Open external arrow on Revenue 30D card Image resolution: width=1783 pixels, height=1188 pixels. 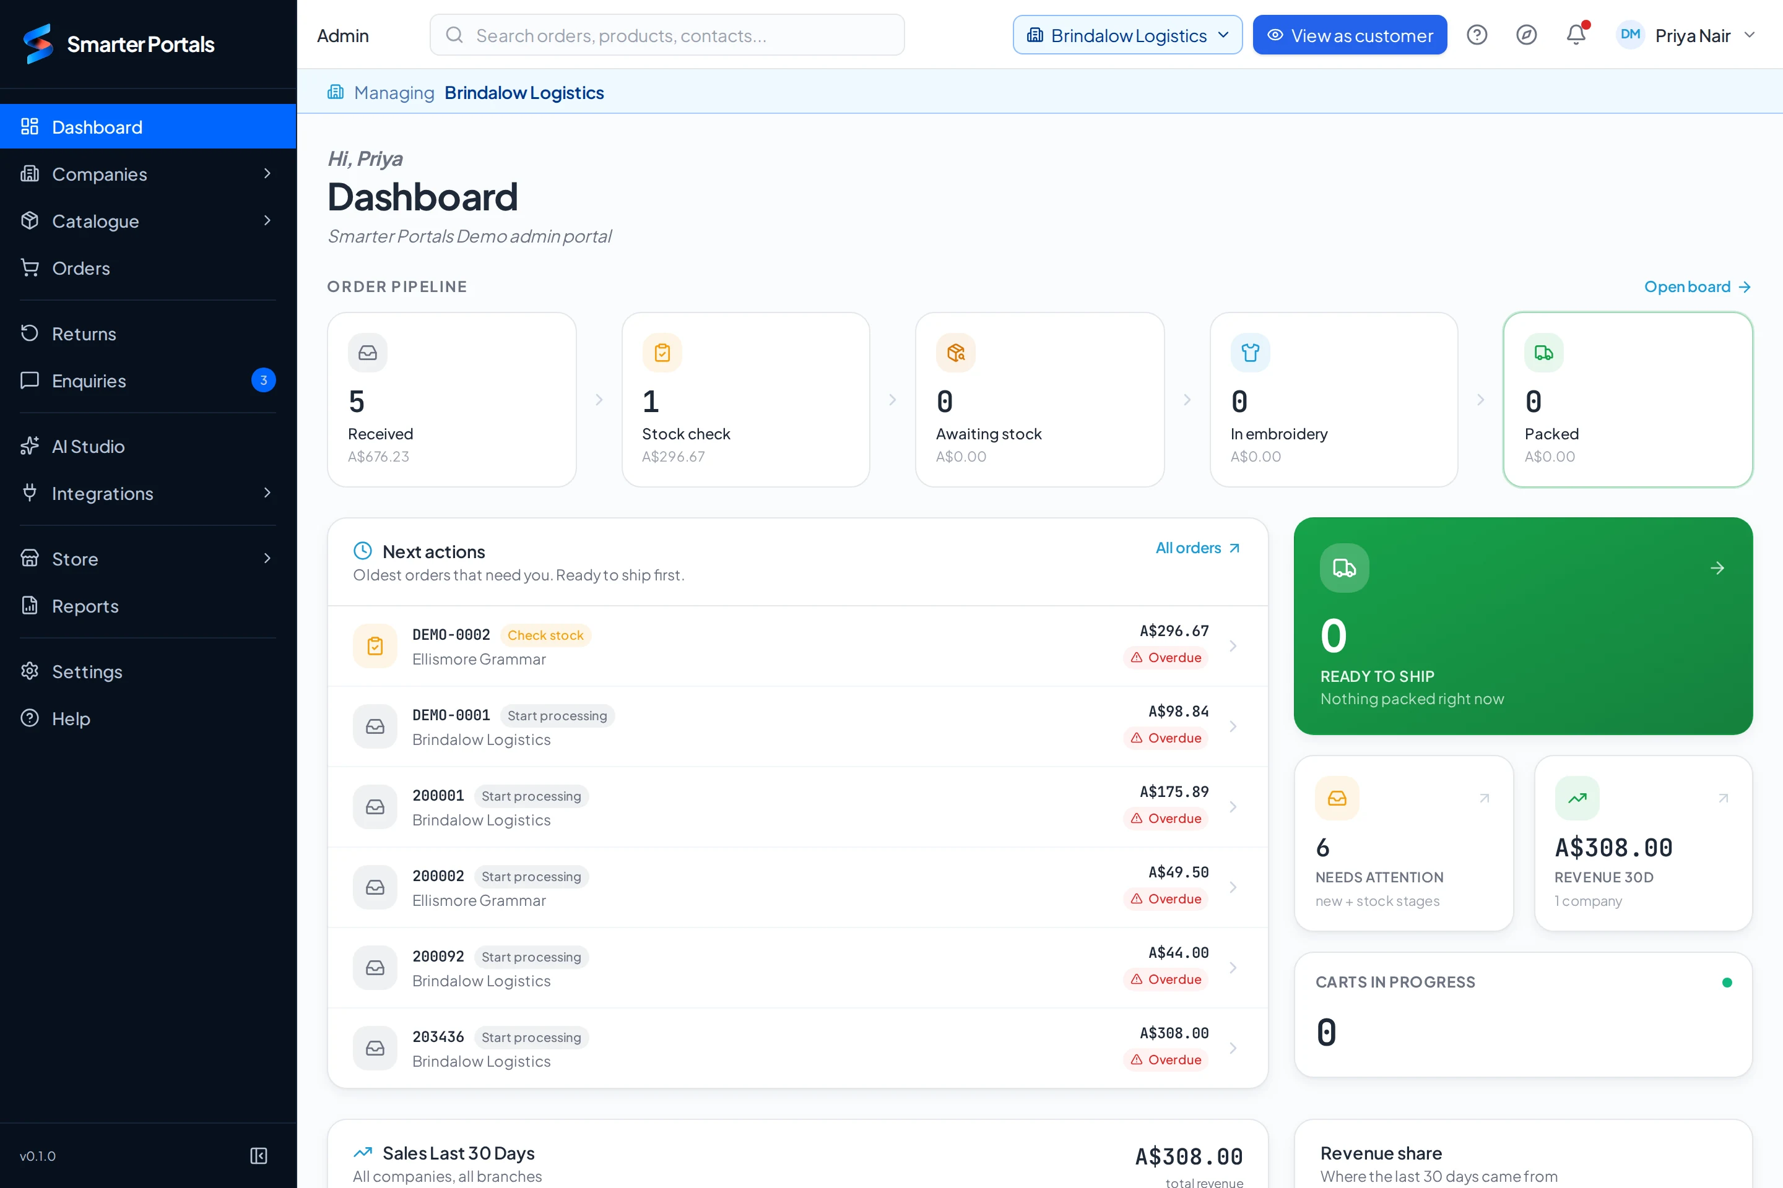pyautogui.click(x=1723, y=798)
